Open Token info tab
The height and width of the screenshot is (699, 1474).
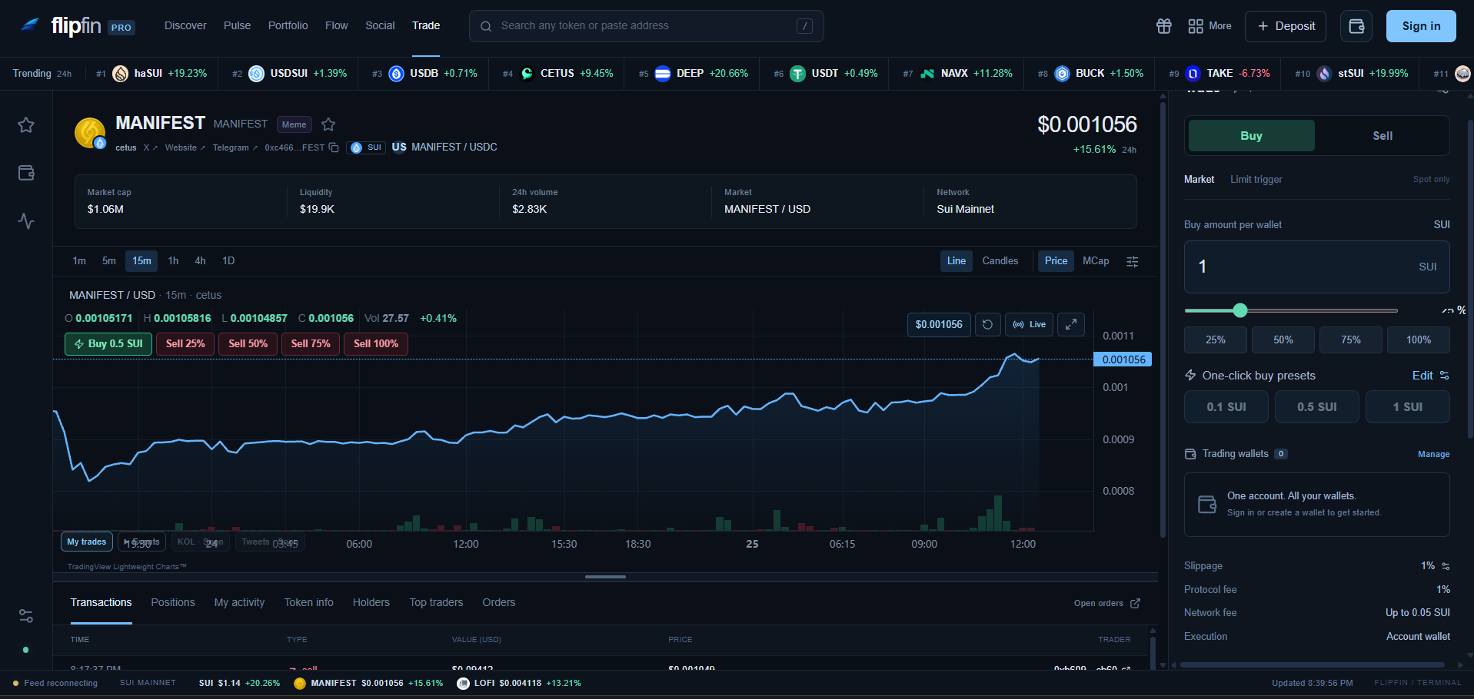coord(309,603)
